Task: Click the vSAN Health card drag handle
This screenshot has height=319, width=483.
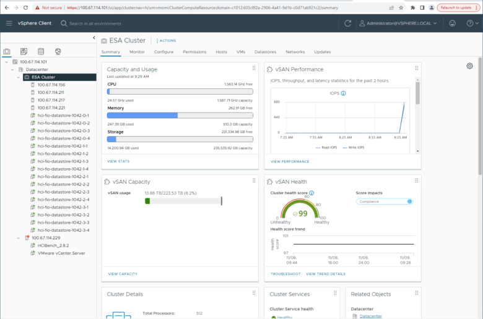Action: pos(417,181)
